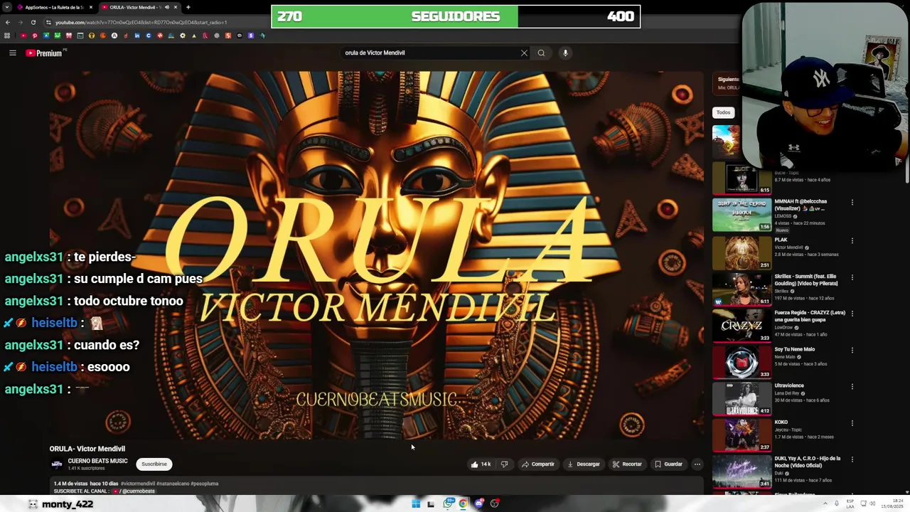Open WhatsApp from the taskbar

click(448, 503)
